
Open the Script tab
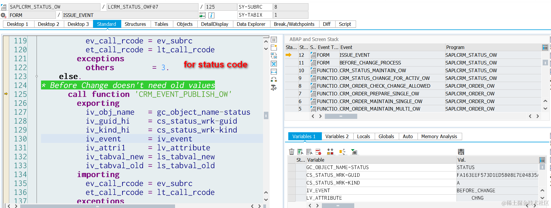tap(345, 24)
